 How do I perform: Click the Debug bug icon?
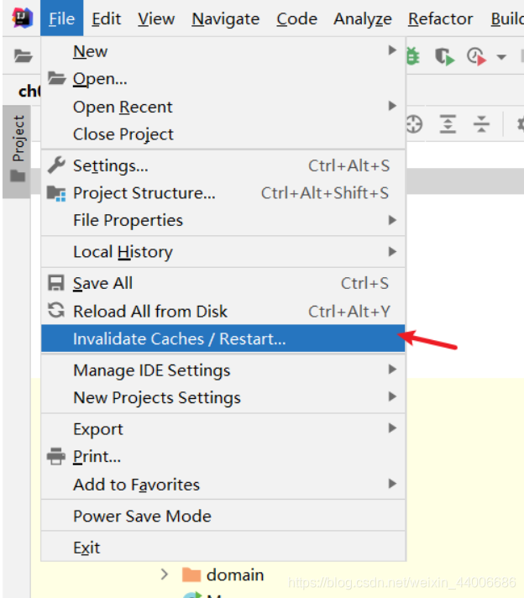coord(413,56)
